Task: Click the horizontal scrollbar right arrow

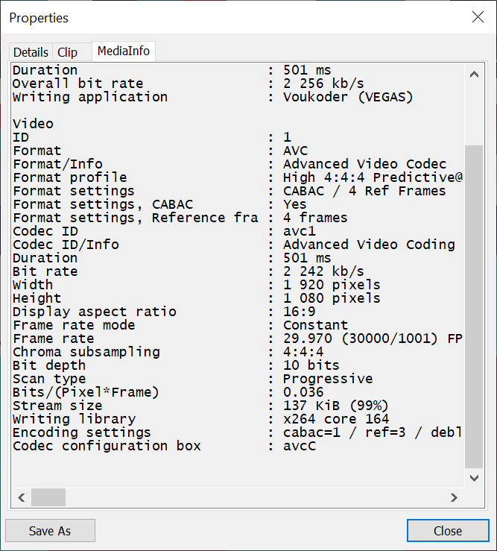Action: (x=454, y=497)
